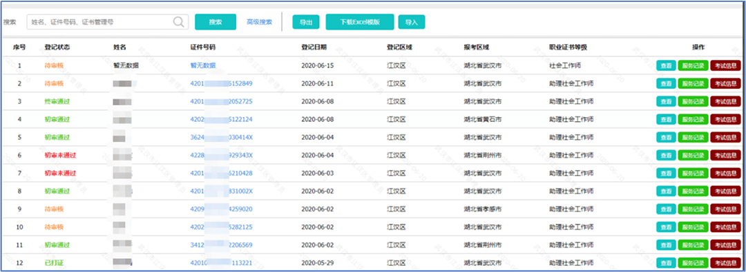Click the magnifier icon in search box
746x272 pixels.
[x=178, y=22]
